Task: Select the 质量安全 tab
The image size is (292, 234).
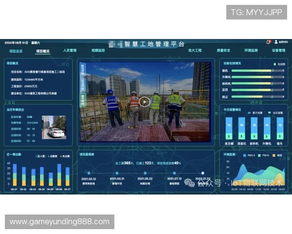Action: click(223, 51)
